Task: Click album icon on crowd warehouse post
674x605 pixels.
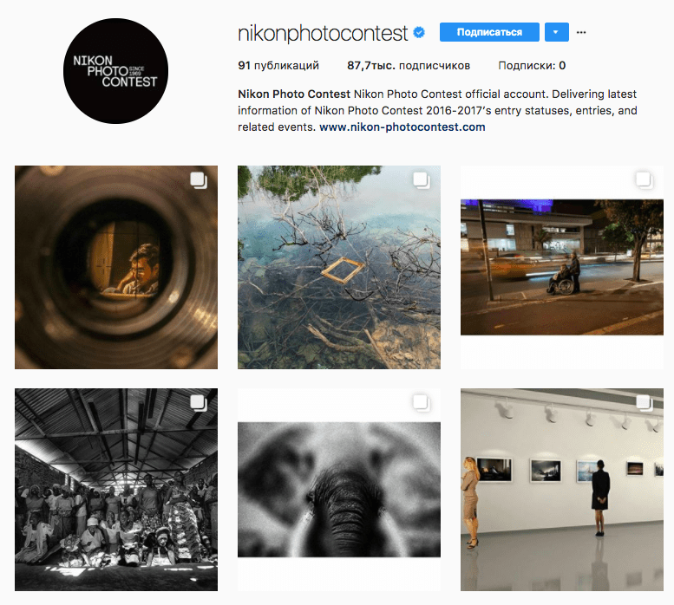Action: [x=199, y=404]
